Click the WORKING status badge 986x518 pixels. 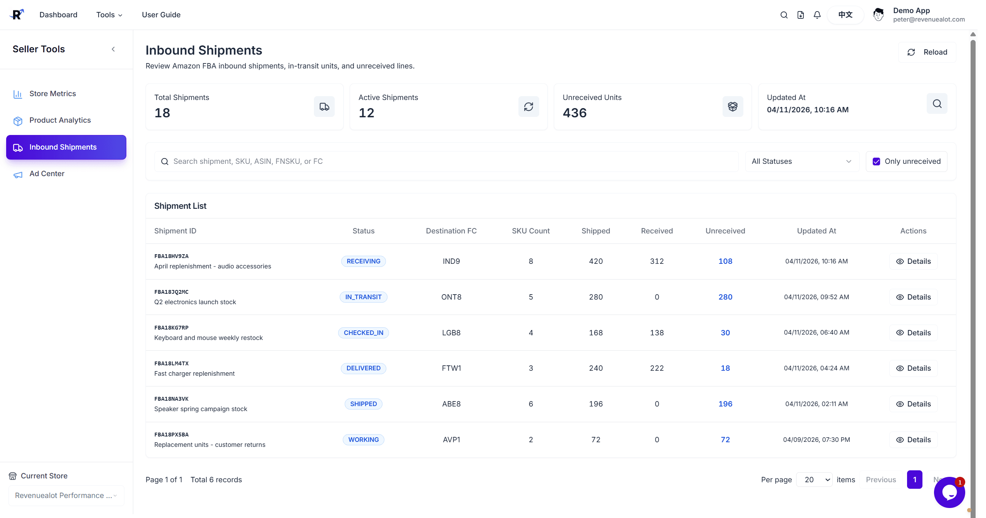pyautogui.click(x=363, y=440)
